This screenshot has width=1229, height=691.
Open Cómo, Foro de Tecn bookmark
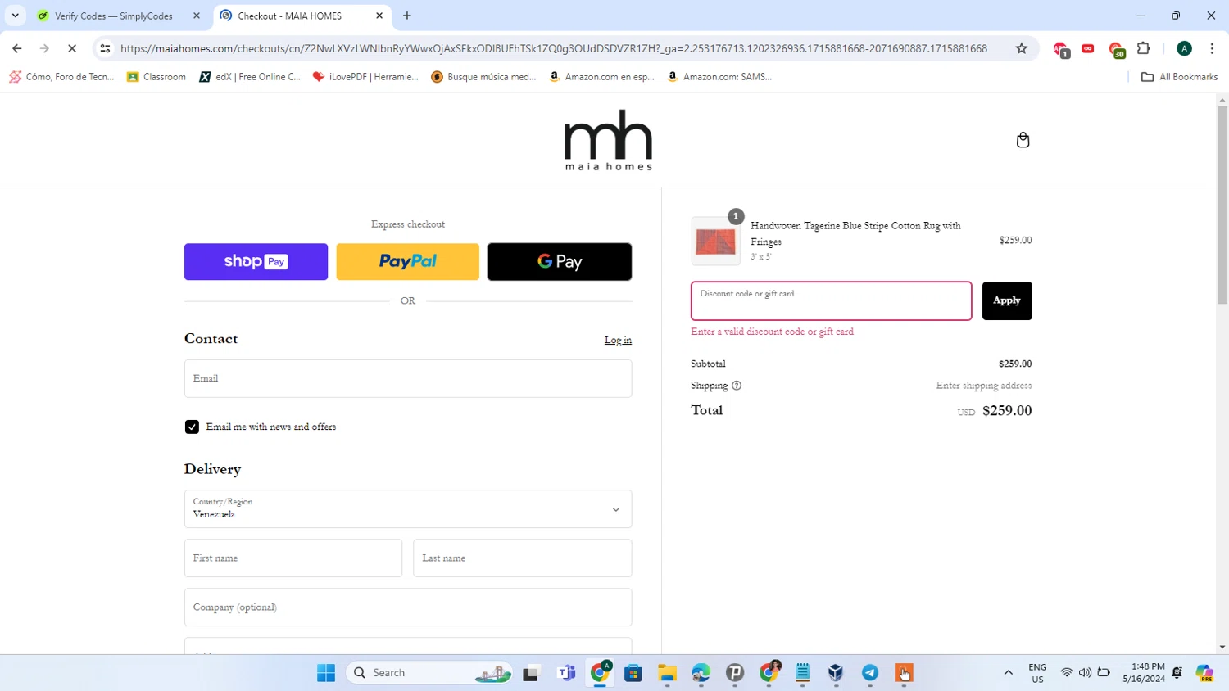coord(61,77)
